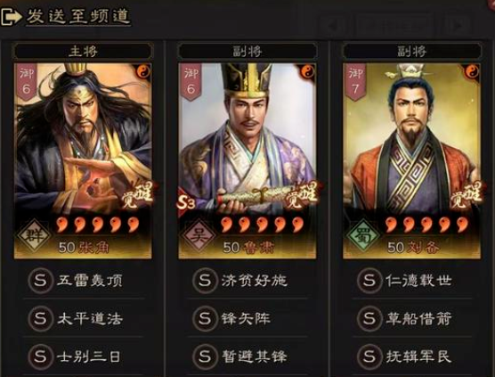Select the 张角 main general card
The height and width of the screenshot is (377, 495).
(x=83, y=160)
